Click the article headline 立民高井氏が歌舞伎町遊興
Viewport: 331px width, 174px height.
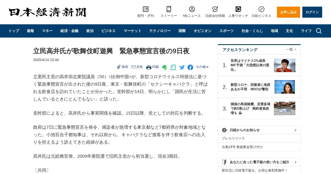click(111, 51)
